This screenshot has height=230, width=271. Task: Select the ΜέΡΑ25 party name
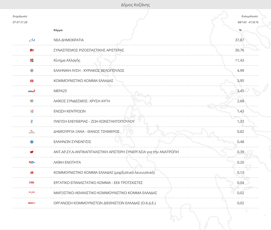(x=60, y=91)
